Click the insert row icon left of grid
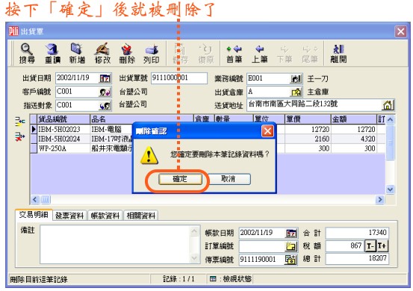The image size is (413, 291). pos(19,122)
